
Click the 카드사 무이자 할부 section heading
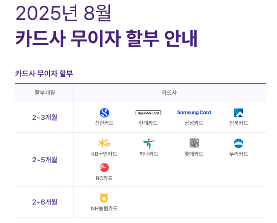(x=44, y=73)
